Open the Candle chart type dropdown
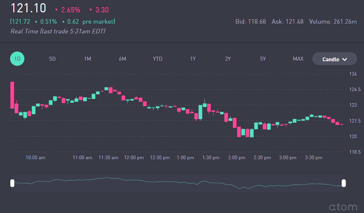 [331, 59]
